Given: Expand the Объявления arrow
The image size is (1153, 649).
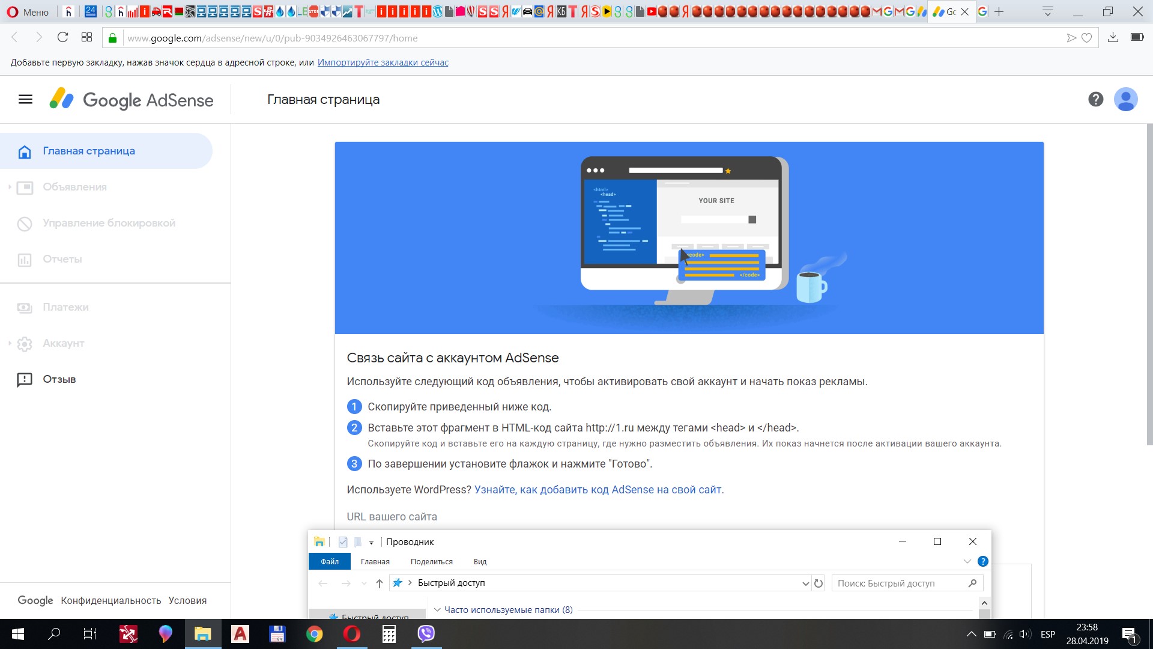Looking at the screenshot, I should coord(10,187).
